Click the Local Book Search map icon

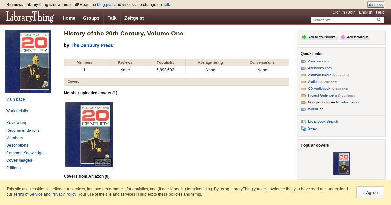303,122
